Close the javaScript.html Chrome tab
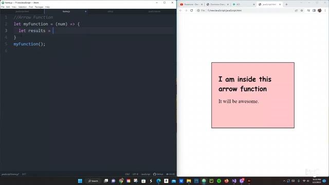The width and height of the screenshot is (329, 185). (x=280, y=5)
